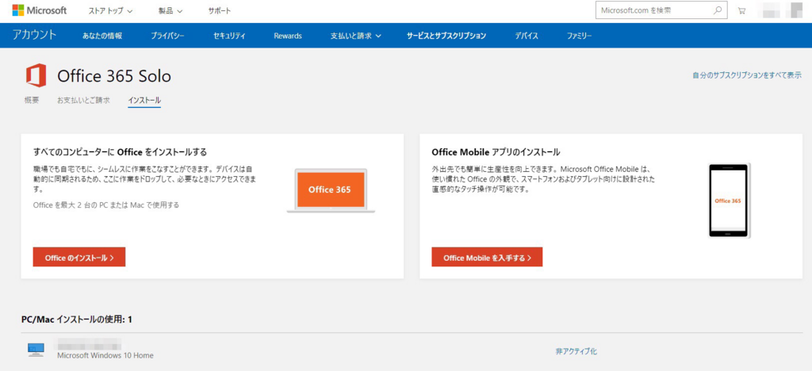Open the デバイス menu item
812x371 pixels.
(527, 36)
